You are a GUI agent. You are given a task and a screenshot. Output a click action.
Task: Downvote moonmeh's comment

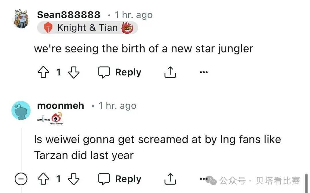pos(73,179)
